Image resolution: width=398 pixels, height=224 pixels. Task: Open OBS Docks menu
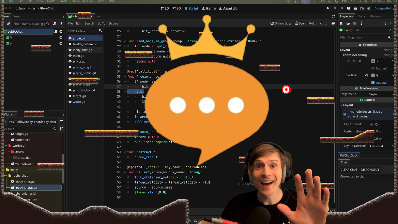click(x=51, y=1)
